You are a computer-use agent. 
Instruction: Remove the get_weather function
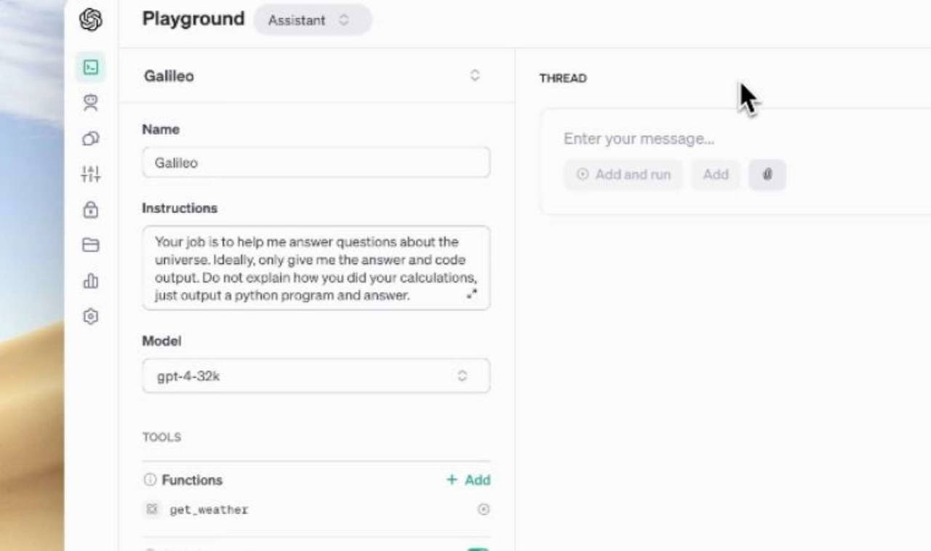[x=483, y=510]
